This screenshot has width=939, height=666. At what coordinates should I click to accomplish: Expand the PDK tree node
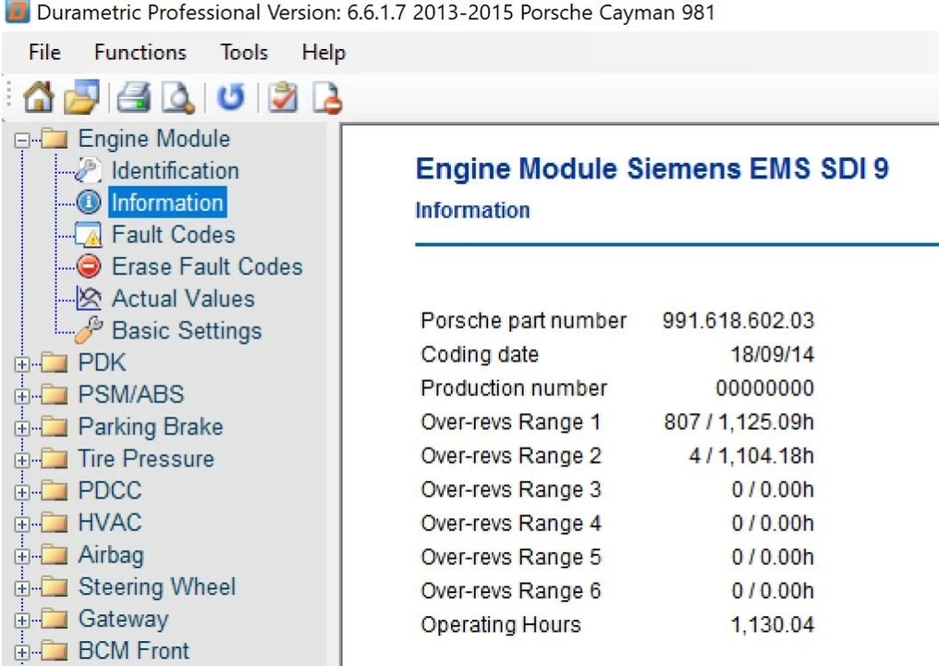pos(22,364)
